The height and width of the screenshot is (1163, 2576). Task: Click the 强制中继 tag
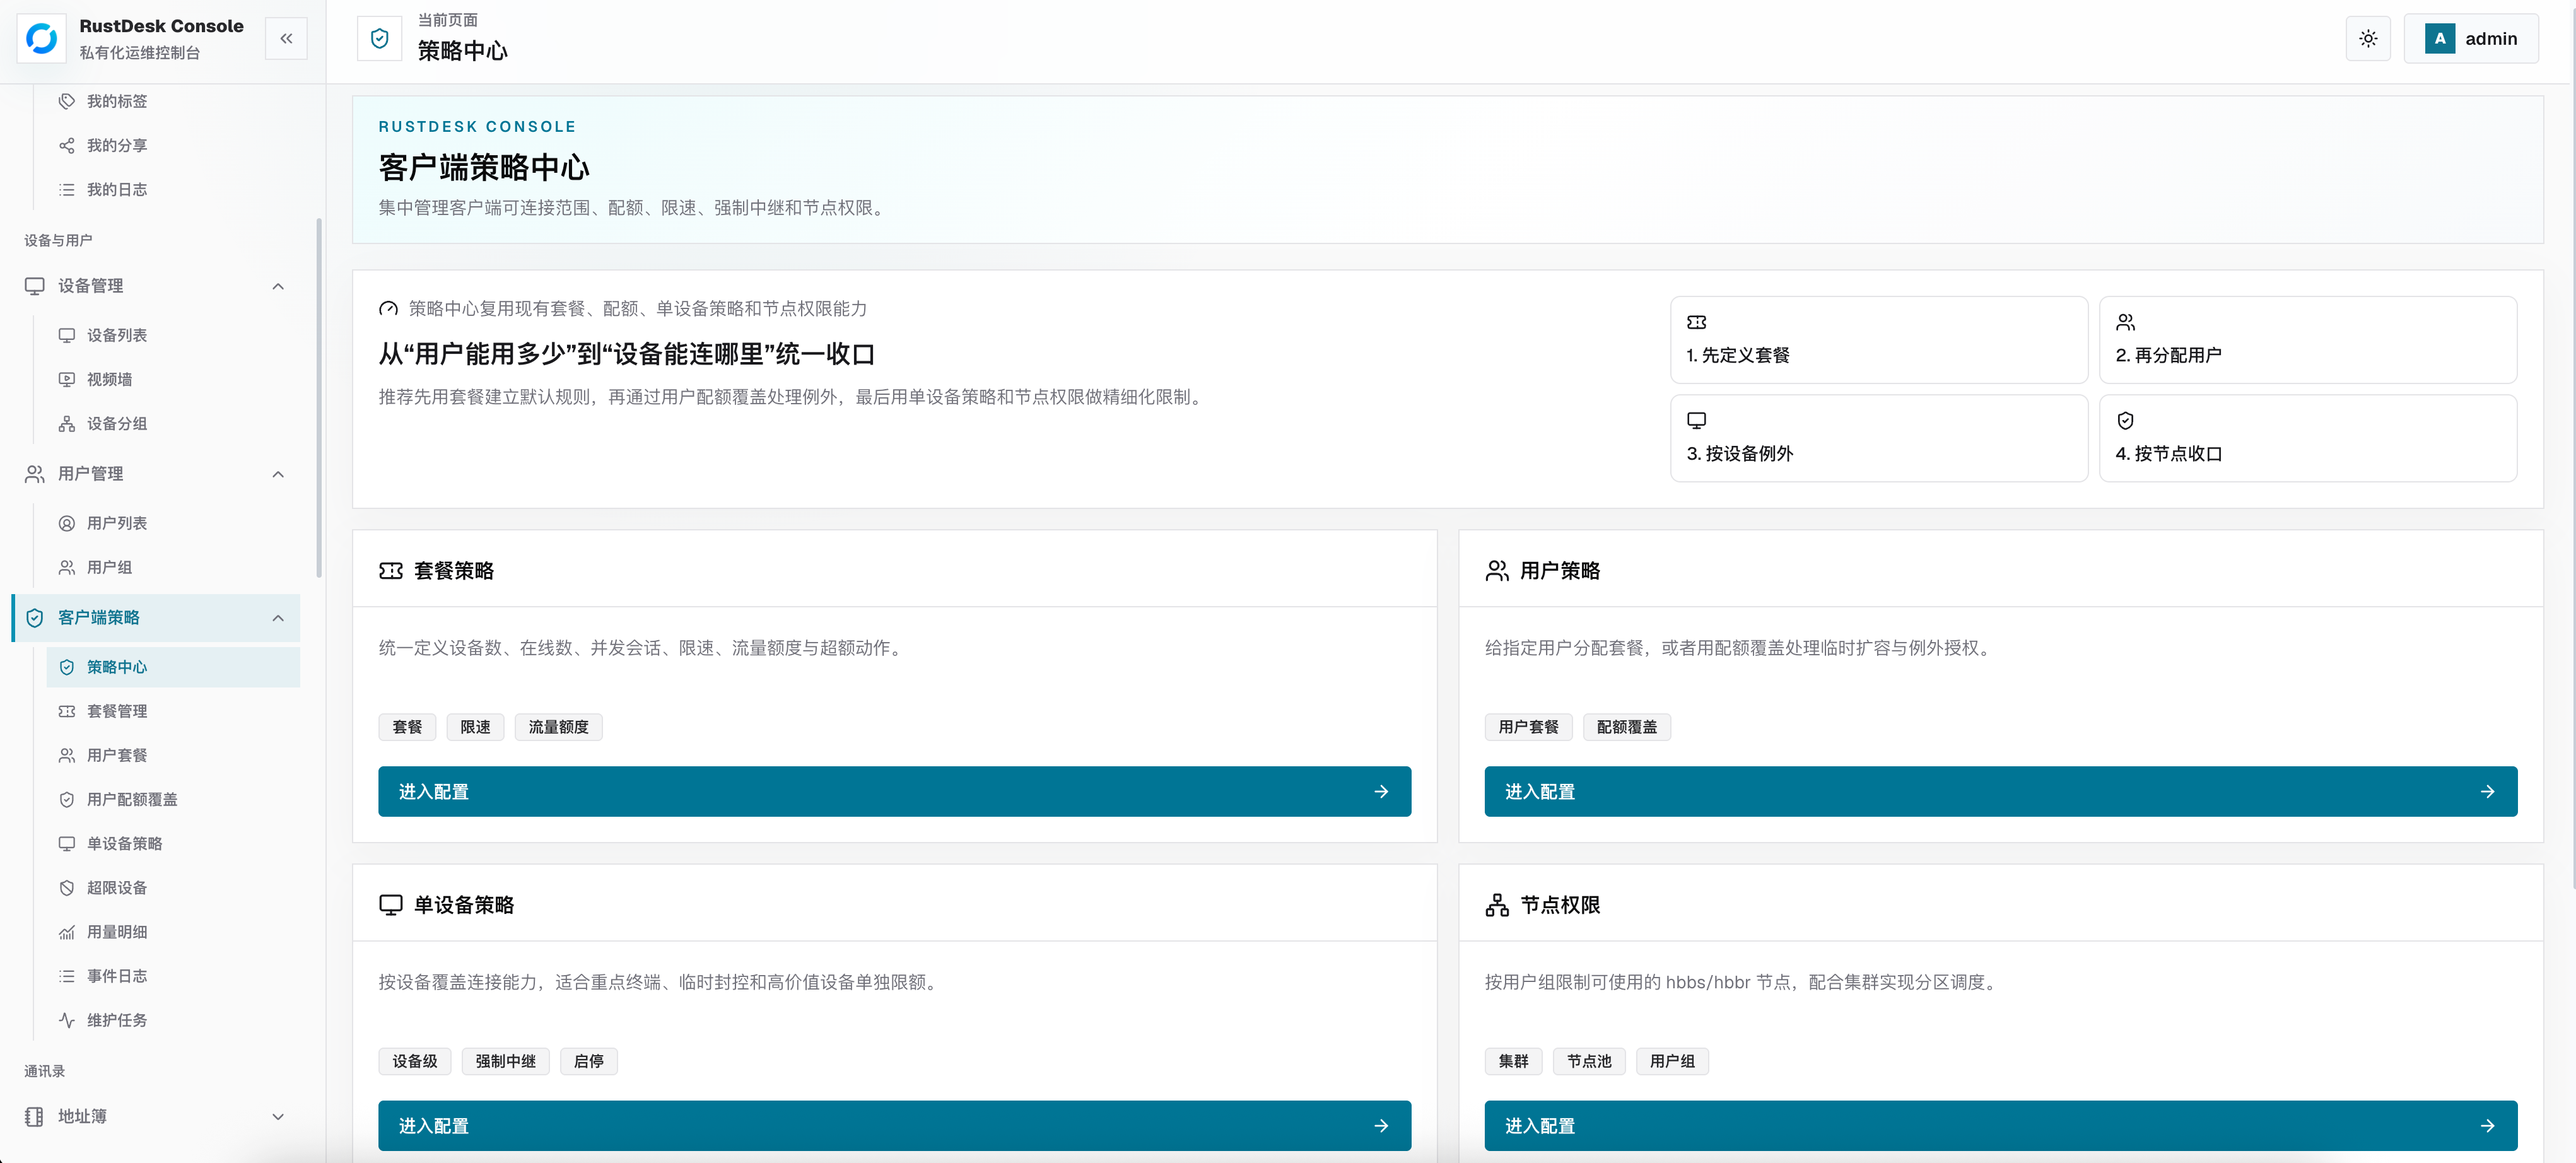[x=505, y=1061]
